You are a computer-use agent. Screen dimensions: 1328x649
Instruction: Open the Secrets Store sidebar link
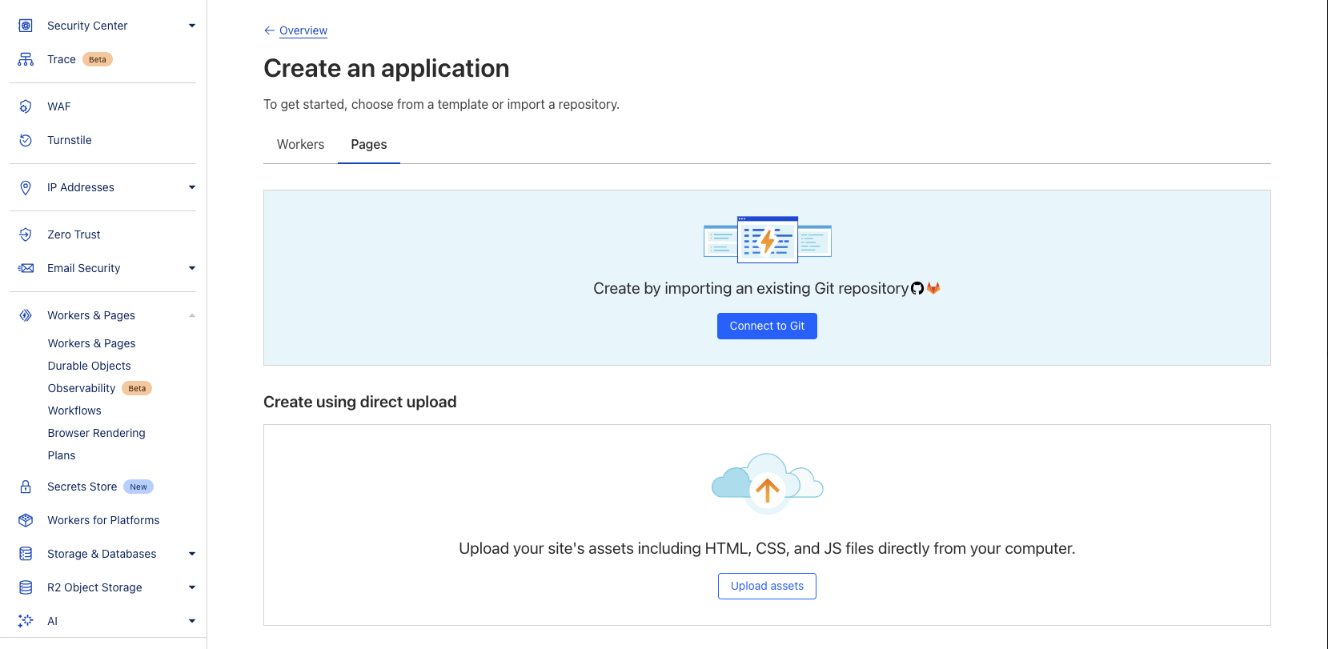click(82, 487)
